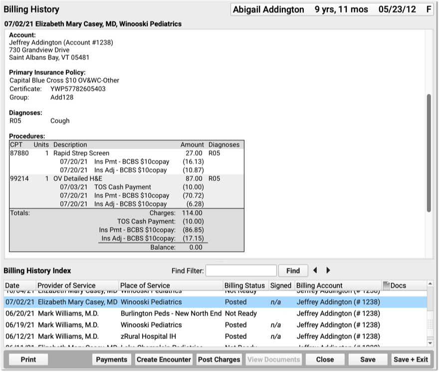Click Burlington Peds - New North End cell

(171, 314)
